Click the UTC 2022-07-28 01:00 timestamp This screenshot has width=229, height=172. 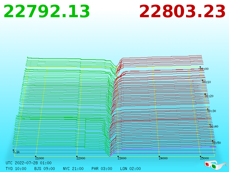[29, 163]
